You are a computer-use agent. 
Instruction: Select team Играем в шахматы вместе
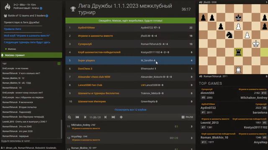[130, 36]
